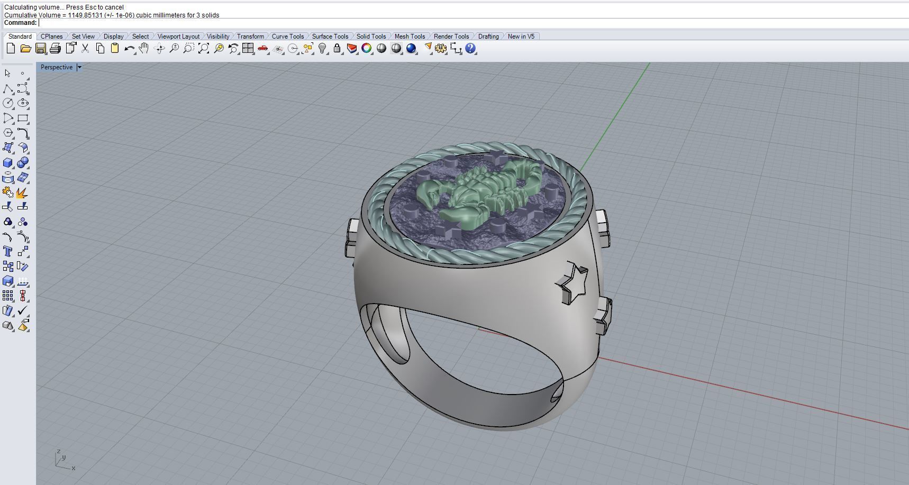Click the Group objects icon
The width and height of the screenshot is (909, 485).
(8, 222)
